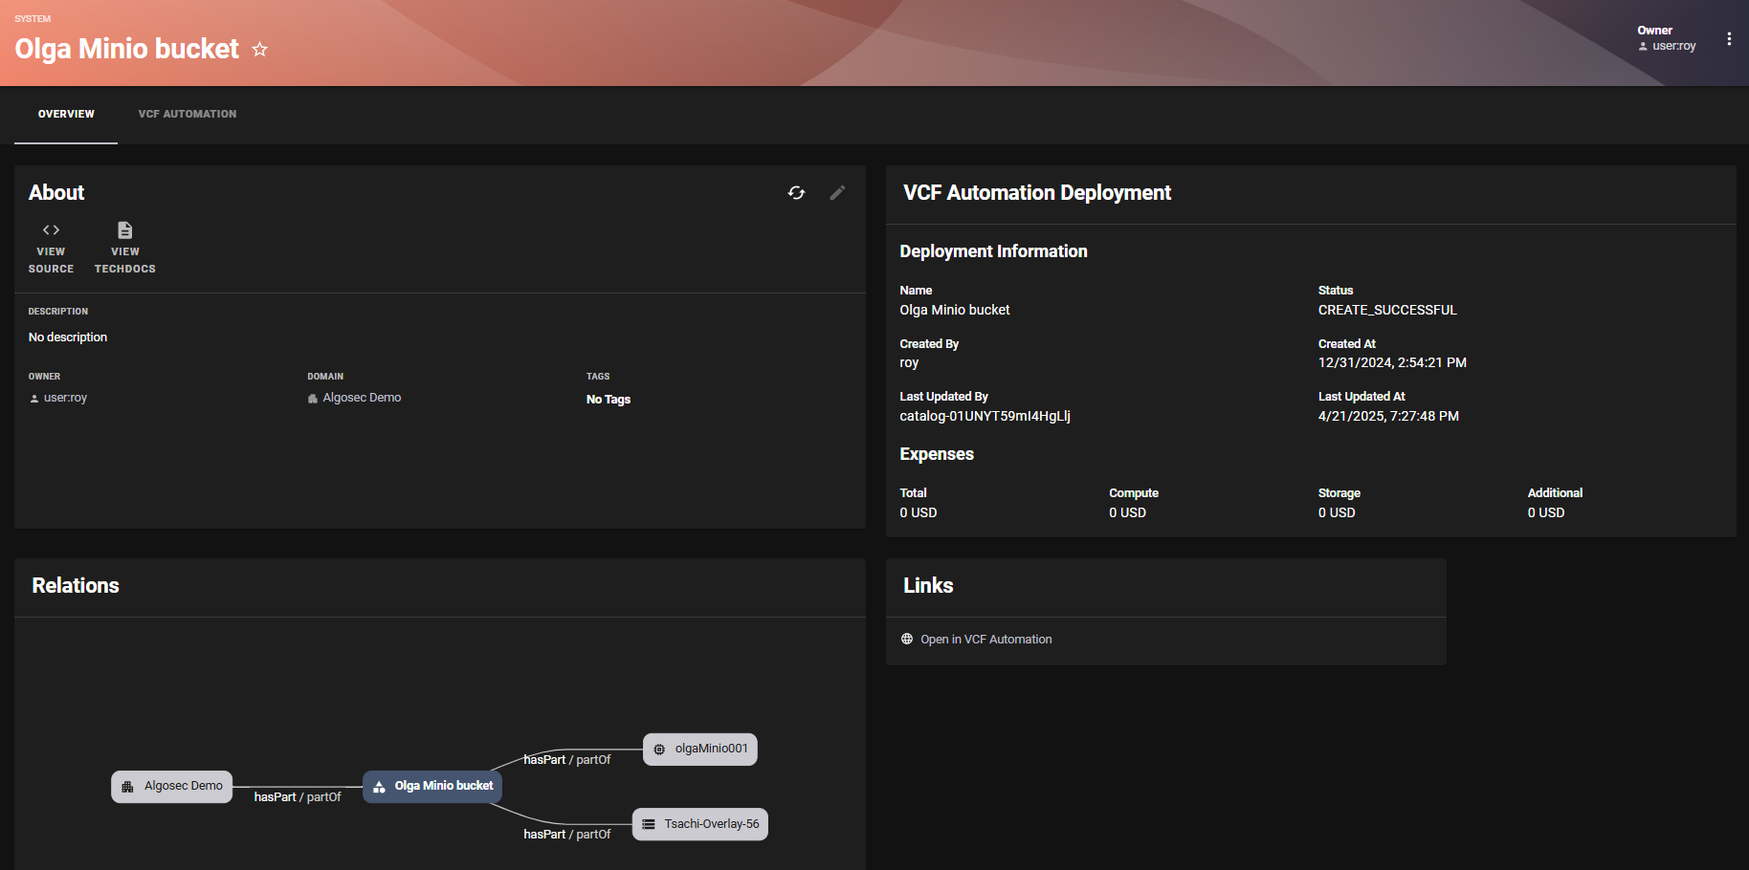This screenshot has width=1749, height=870.
Task: Select the Algosec Demo graph node
Action: (172, 786)
